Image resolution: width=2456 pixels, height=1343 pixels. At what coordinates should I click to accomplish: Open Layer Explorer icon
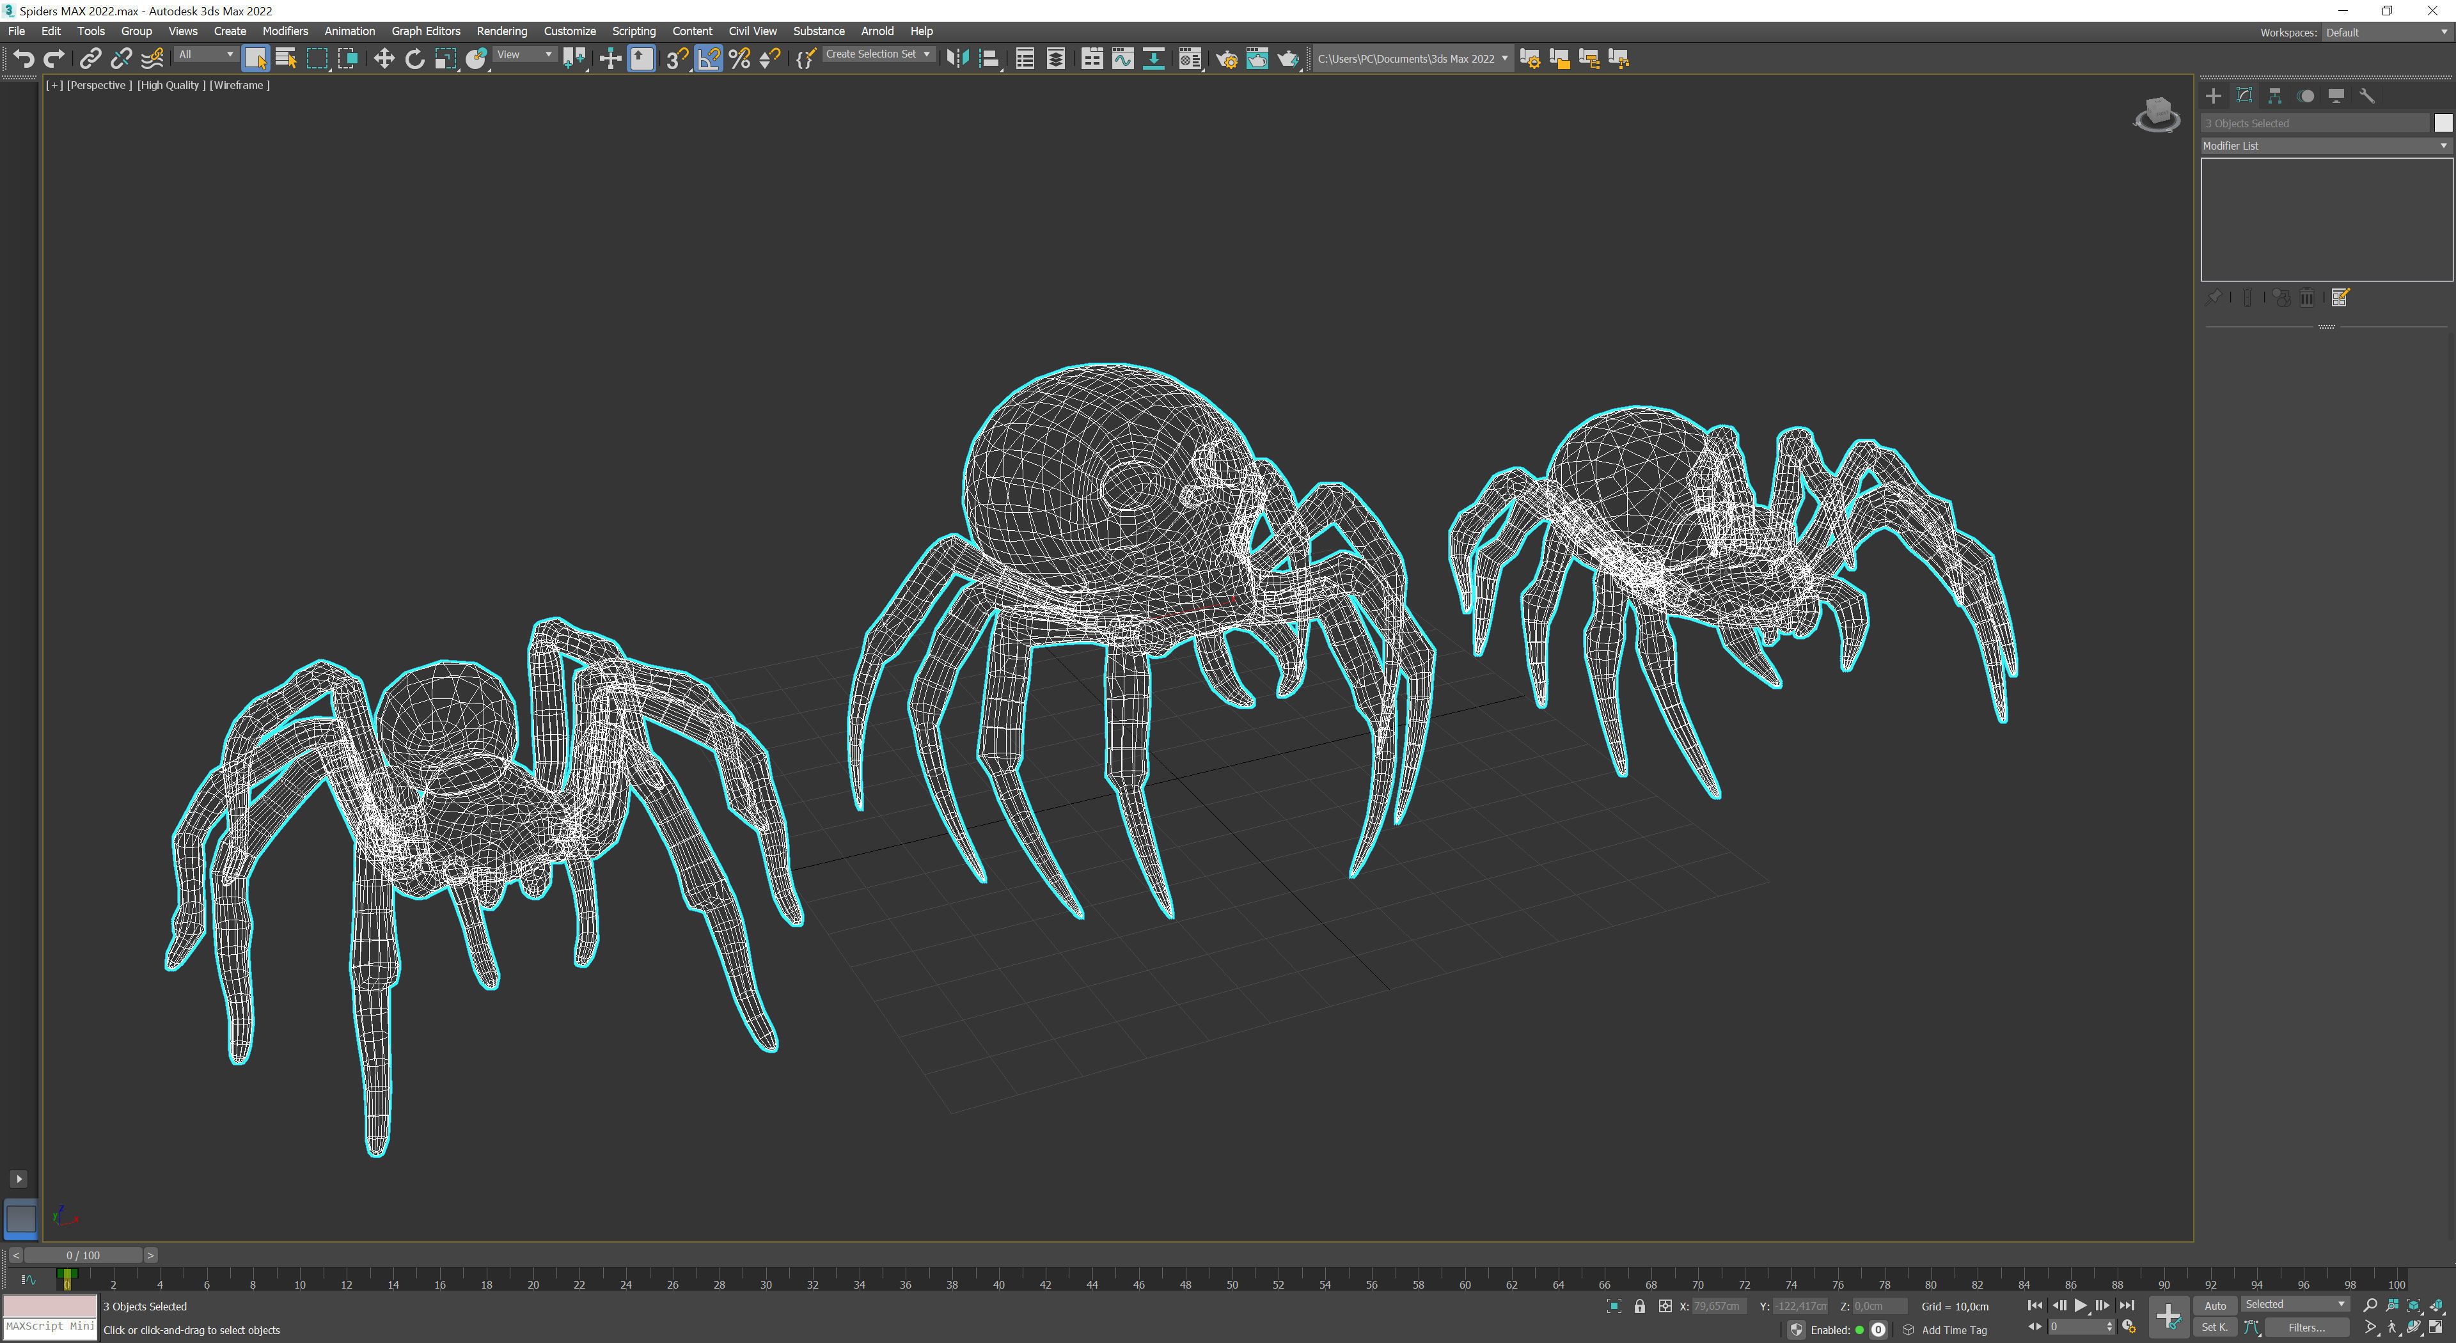[x=1055, y=59]
